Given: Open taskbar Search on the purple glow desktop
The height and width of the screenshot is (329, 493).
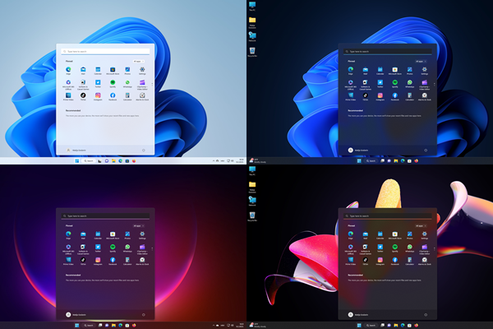Looking at the screenshot, I should coord(89,325).
